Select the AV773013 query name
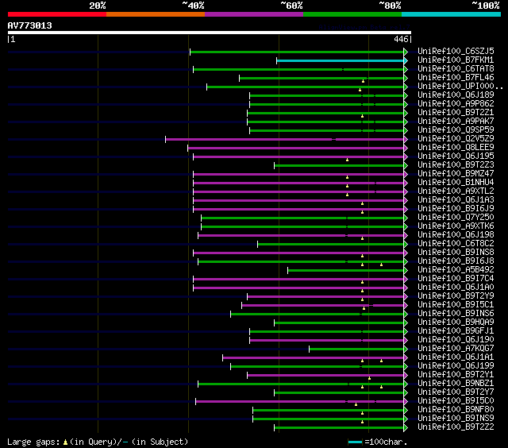The height and width of the screenshot is (448, 508). coord(30,25)
